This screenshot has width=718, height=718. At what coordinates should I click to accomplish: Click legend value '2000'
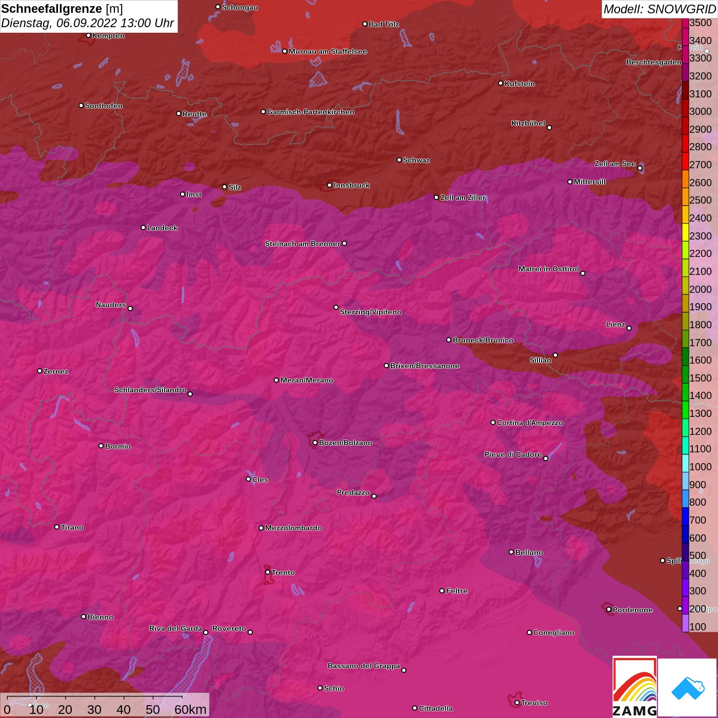coord(701,289)
